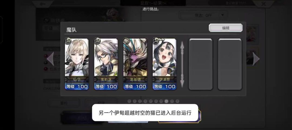
Task: Tap the background running toast notification
Action: tap(145, 113)
